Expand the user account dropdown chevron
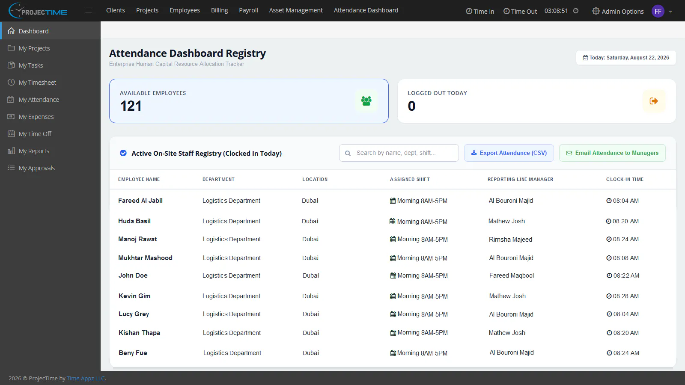The height and width of the screenshot is (385, 685). [670, 12]
